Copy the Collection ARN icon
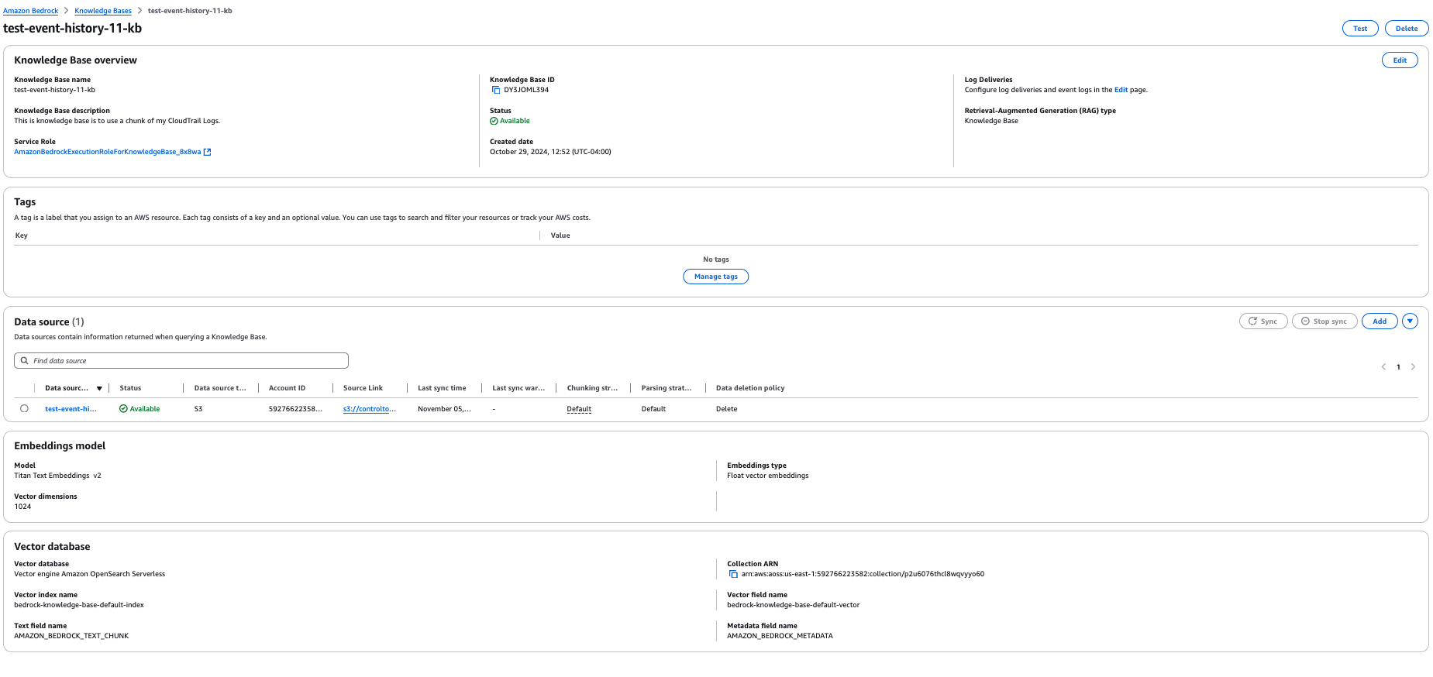Image resolution: width=1433 pixels, height=677 pixels. tap(733, 574)
